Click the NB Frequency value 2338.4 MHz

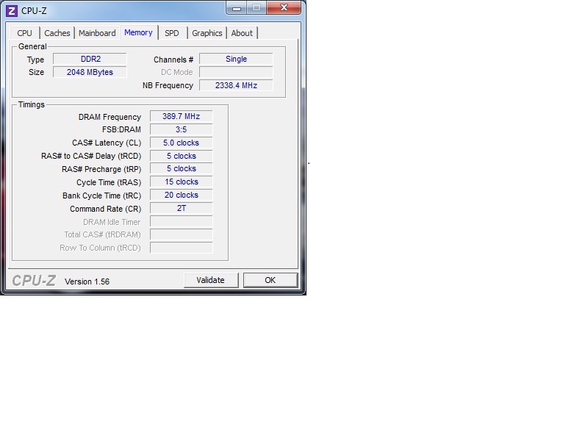pos(236,85)
